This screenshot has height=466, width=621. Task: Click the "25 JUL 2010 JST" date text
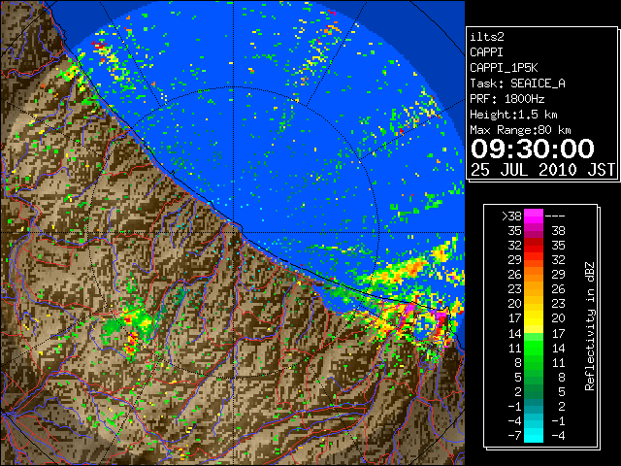tap(542, 170)
